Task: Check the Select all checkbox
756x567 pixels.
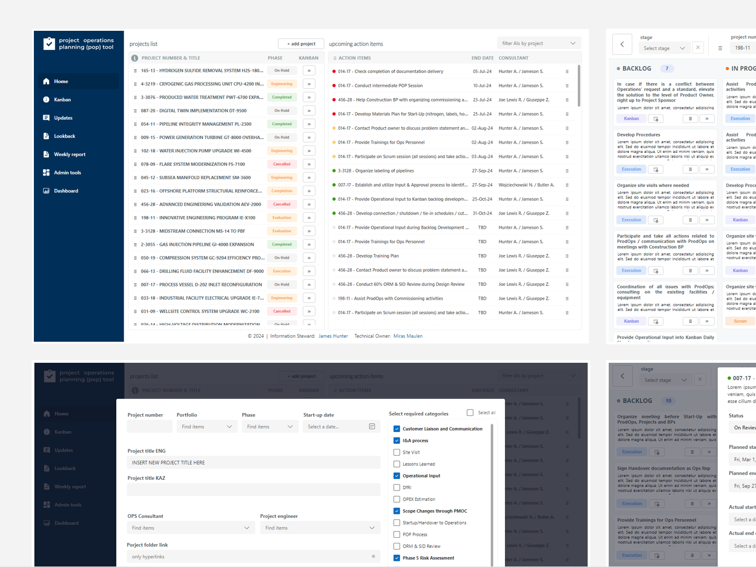Action: (x=470, y=412)
